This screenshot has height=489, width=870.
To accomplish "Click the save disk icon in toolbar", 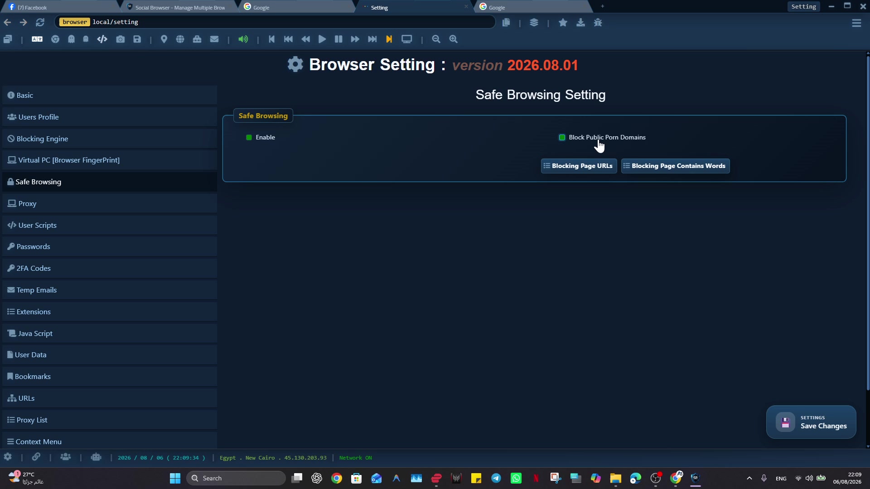I will (x=137, y=39).
